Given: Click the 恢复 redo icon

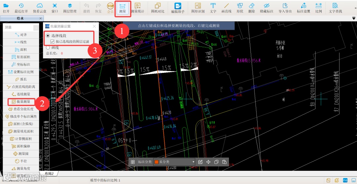Looking at the screenshot, I should 99,8.
